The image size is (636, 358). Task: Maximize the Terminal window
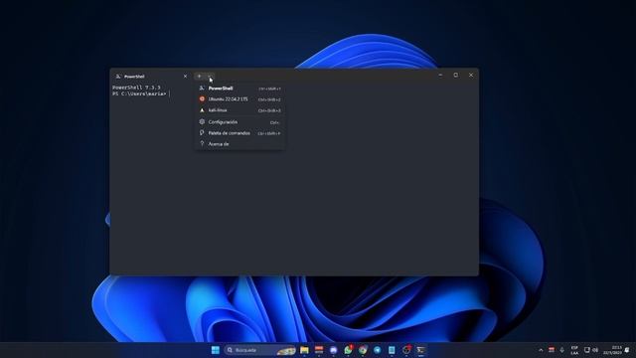(455, 76)
